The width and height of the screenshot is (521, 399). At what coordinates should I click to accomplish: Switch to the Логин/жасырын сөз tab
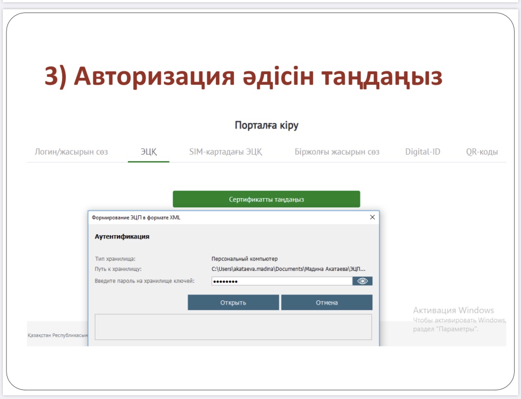pos(71,152)
